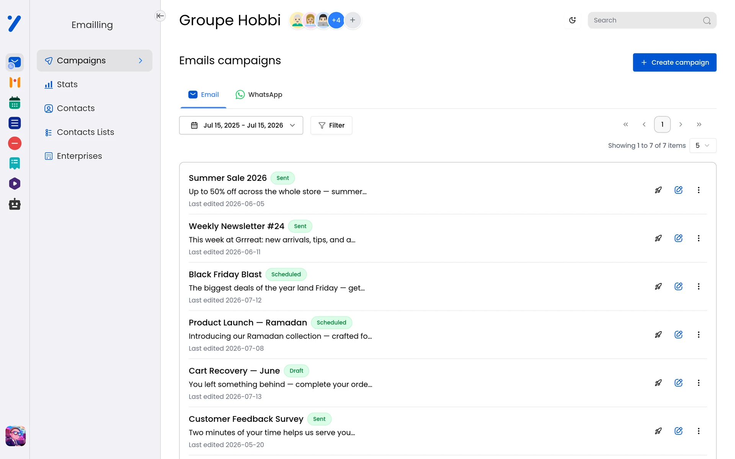Open the user profile avatar at bottom left
Screen dimensions: 735x459
click(15, 436)
